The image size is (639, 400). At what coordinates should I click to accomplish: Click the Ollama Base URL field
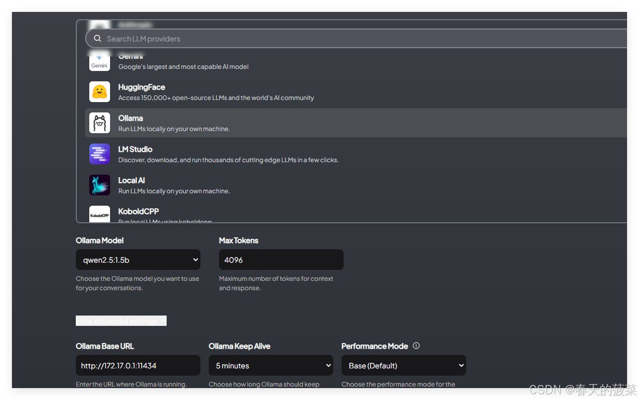(x=138, y=365)
